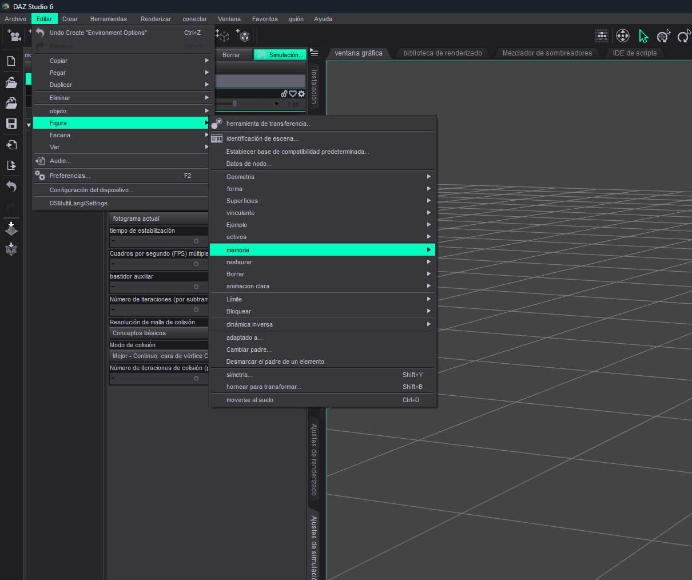Open the Renderizar menu

pos(156,19)
